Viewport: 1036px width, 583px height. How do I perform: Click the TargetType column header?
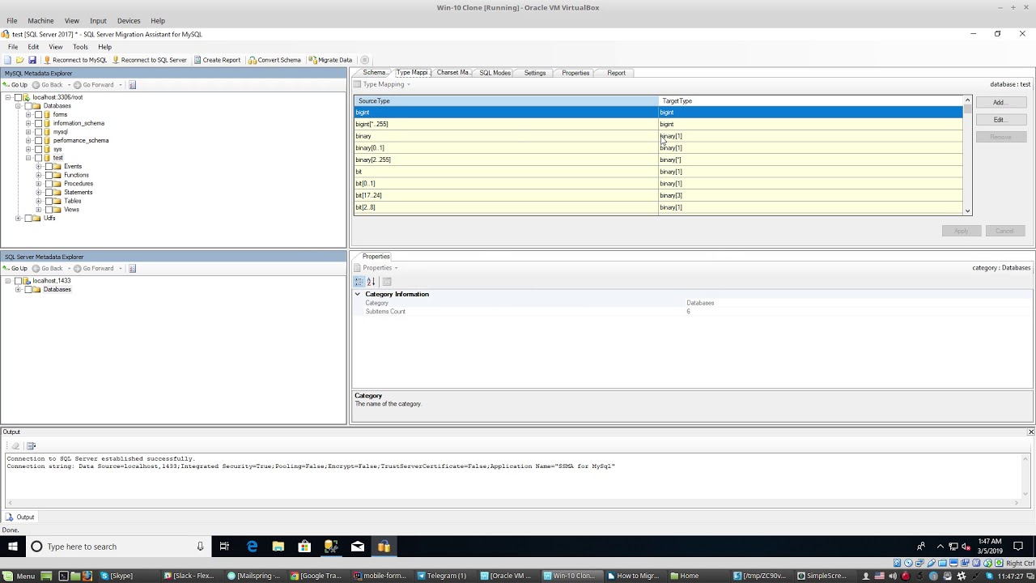tap(810, 101)
